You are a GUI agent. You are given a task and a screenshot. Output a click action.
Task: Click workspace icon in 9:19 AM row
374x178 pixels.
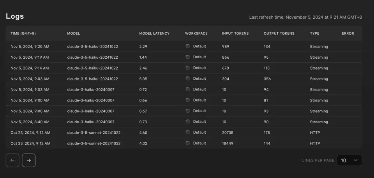click(188, 57)
